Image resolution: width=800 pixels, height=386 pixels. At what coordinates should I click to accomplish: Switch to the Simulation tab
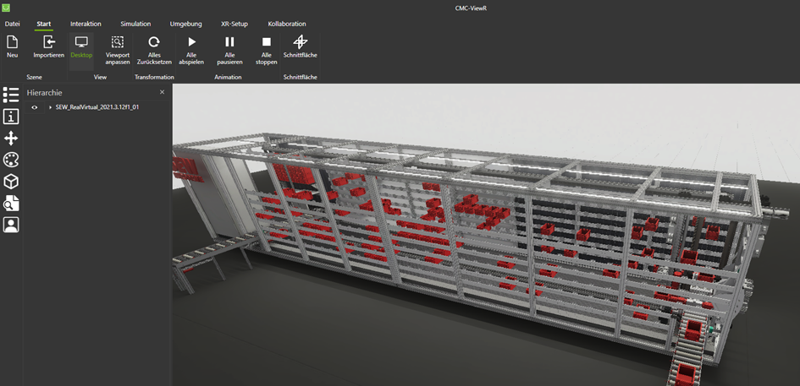(135, 24)
